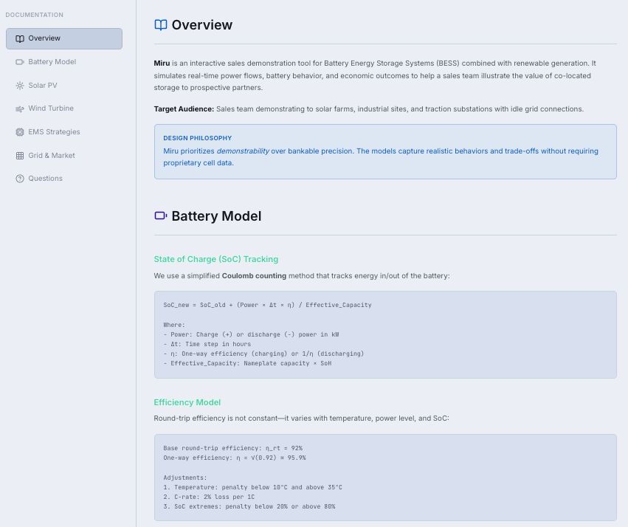Click the SoC extremes penalty line
Screen dimensions: 628x527
click(249, 506)
